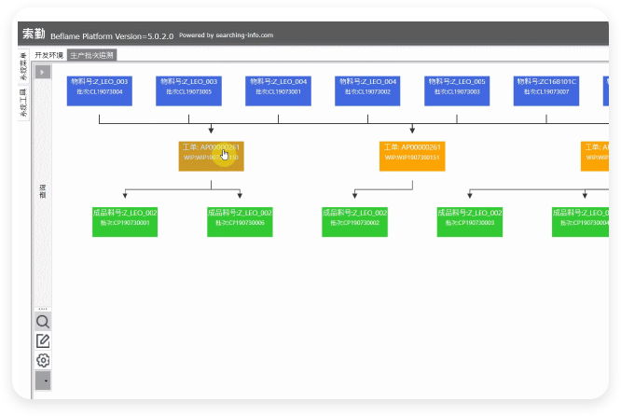Select finished product node batch CP190730003
The width and height of the screenshot is (621, 416).
pos(469,221)
